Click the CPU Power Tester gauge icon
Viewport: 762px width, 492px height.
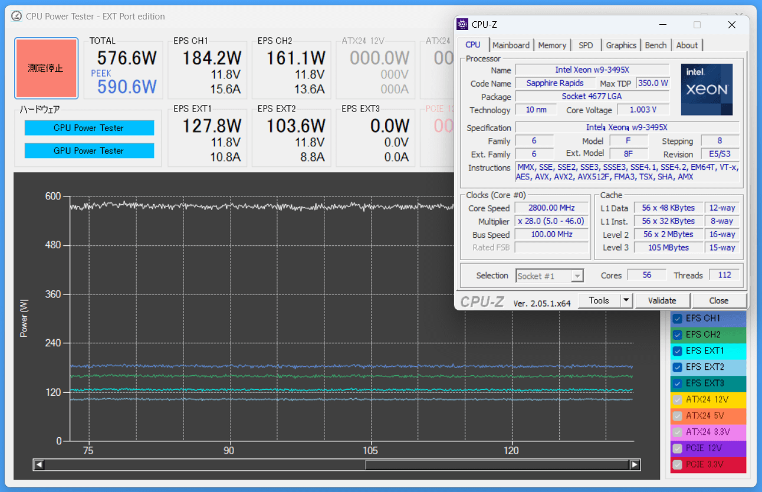pyautogui.click(x=17, y=16)
